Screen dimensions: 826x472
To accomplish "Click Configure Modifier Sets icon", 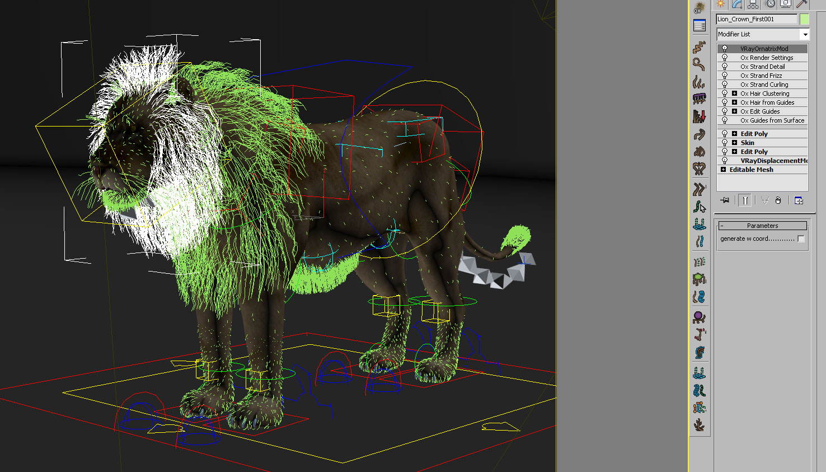I will 799,200.
